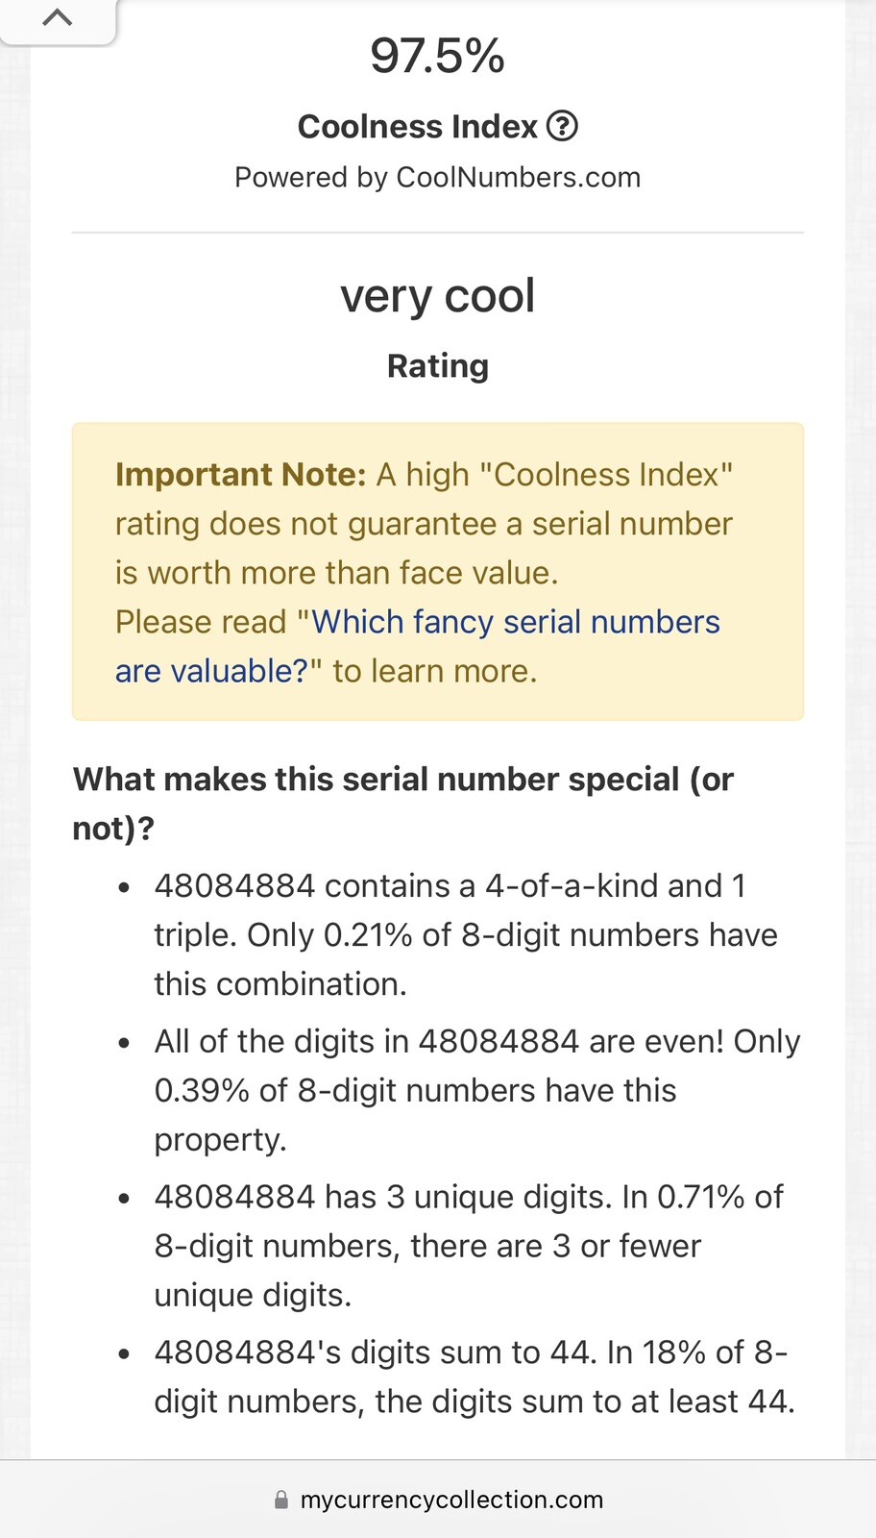Tap the "Coolness Index" heading text
This screenshot has width=876, height=1538.
click(418, 126)
